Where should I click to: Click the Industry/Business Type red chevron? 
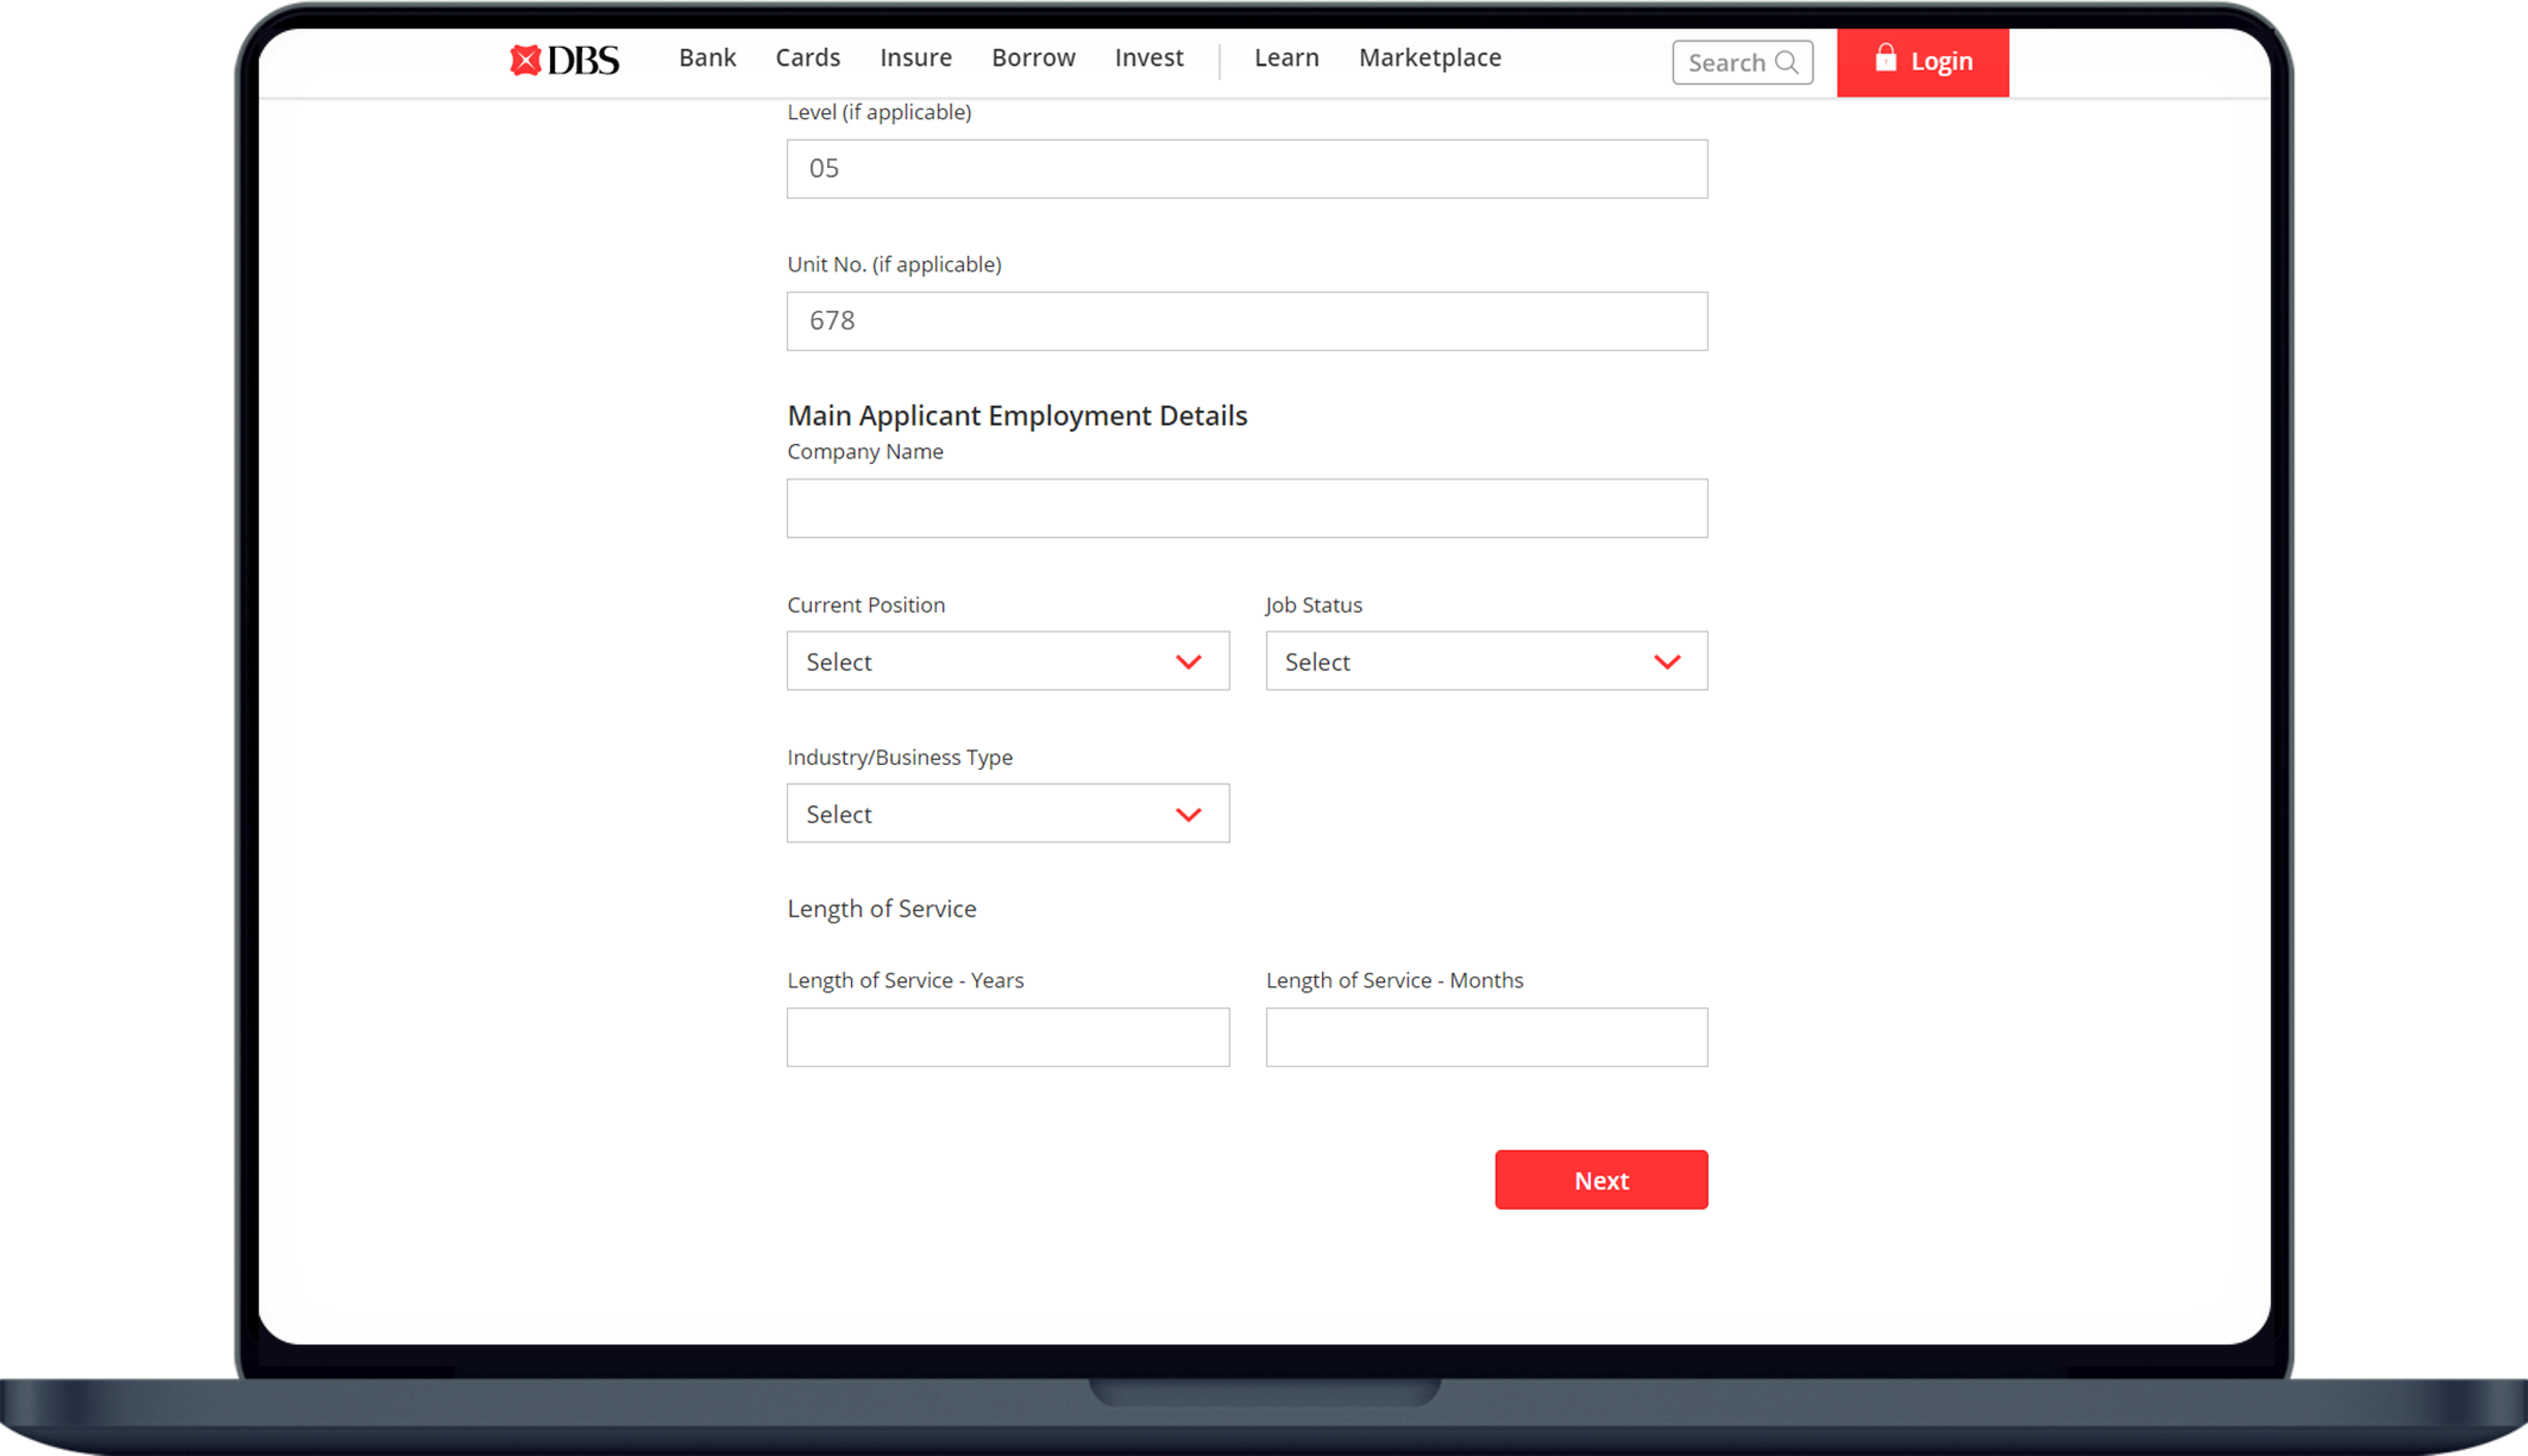[x=1188, y=814]
